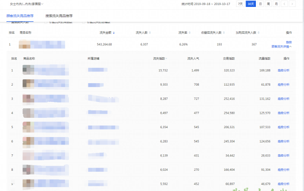Sort by 加购后流失人数 arrow
Viewport: 304px width, 191px height.
258,33
